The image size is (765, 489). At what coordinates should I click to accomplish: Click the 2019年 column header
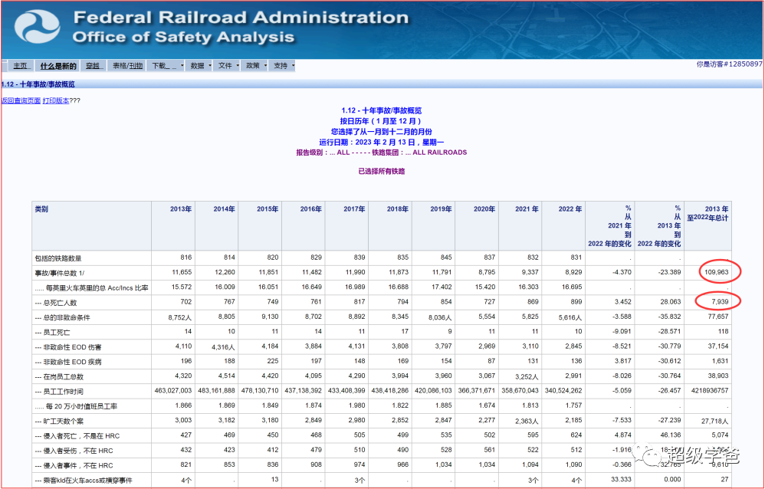point(441,209)
